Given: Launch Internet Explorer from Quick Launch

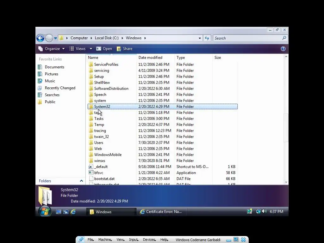Looking at the screenshot, I should pos(73,212).
